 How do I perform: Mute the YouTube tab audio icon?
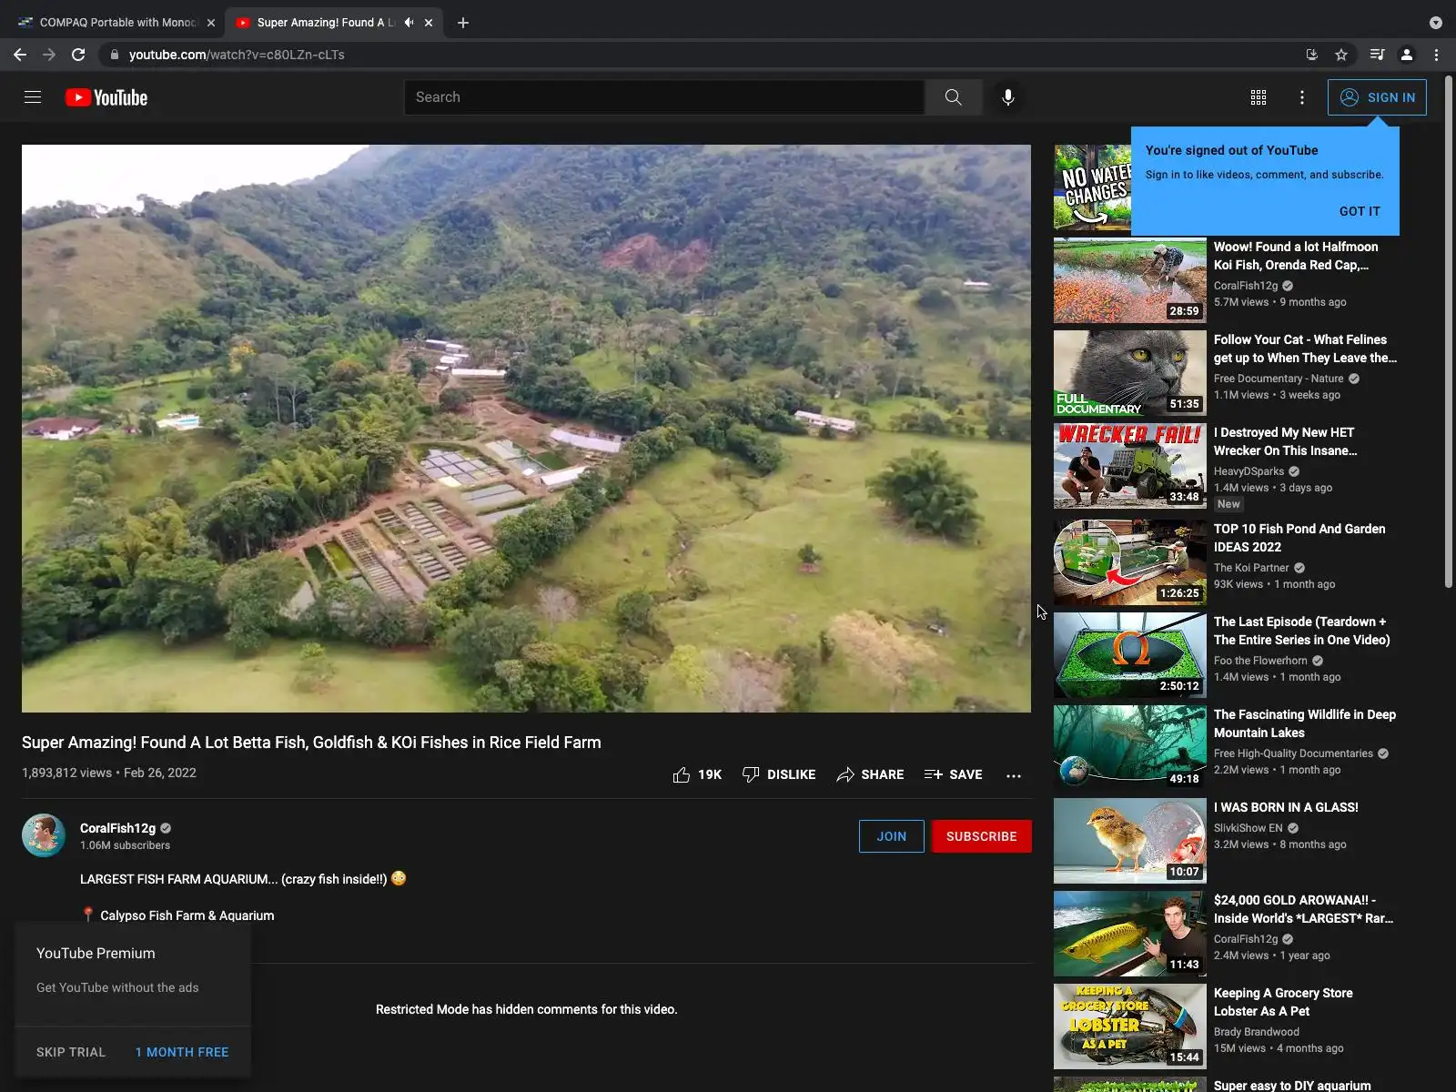coord(409,23)
